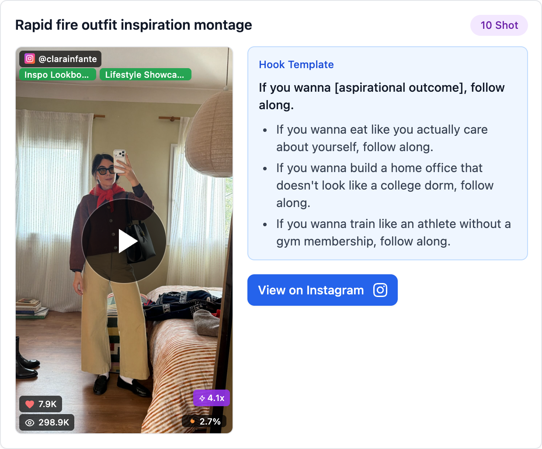Click the Rapid fire outfit inspiration title
542x449 pixels.
click(134, 25)
